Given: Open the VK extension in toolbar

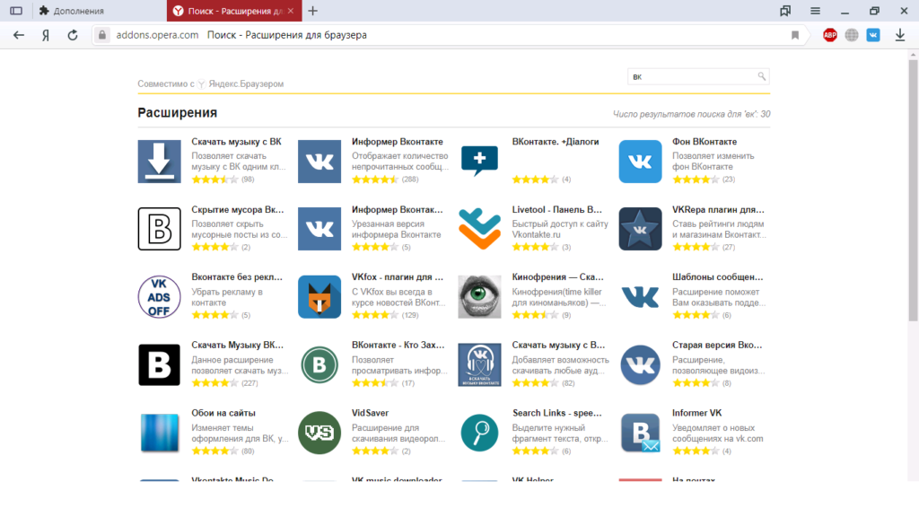Looking at the screenshot, I should pyautogui.click(x=873, y=35).
